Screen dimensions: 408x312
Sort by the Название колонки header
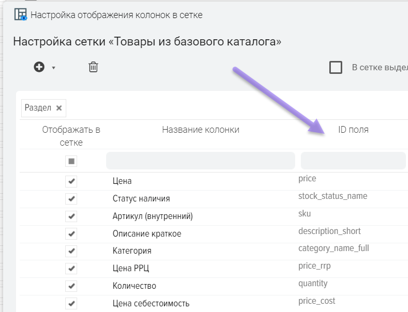click(x=200, y=130)
